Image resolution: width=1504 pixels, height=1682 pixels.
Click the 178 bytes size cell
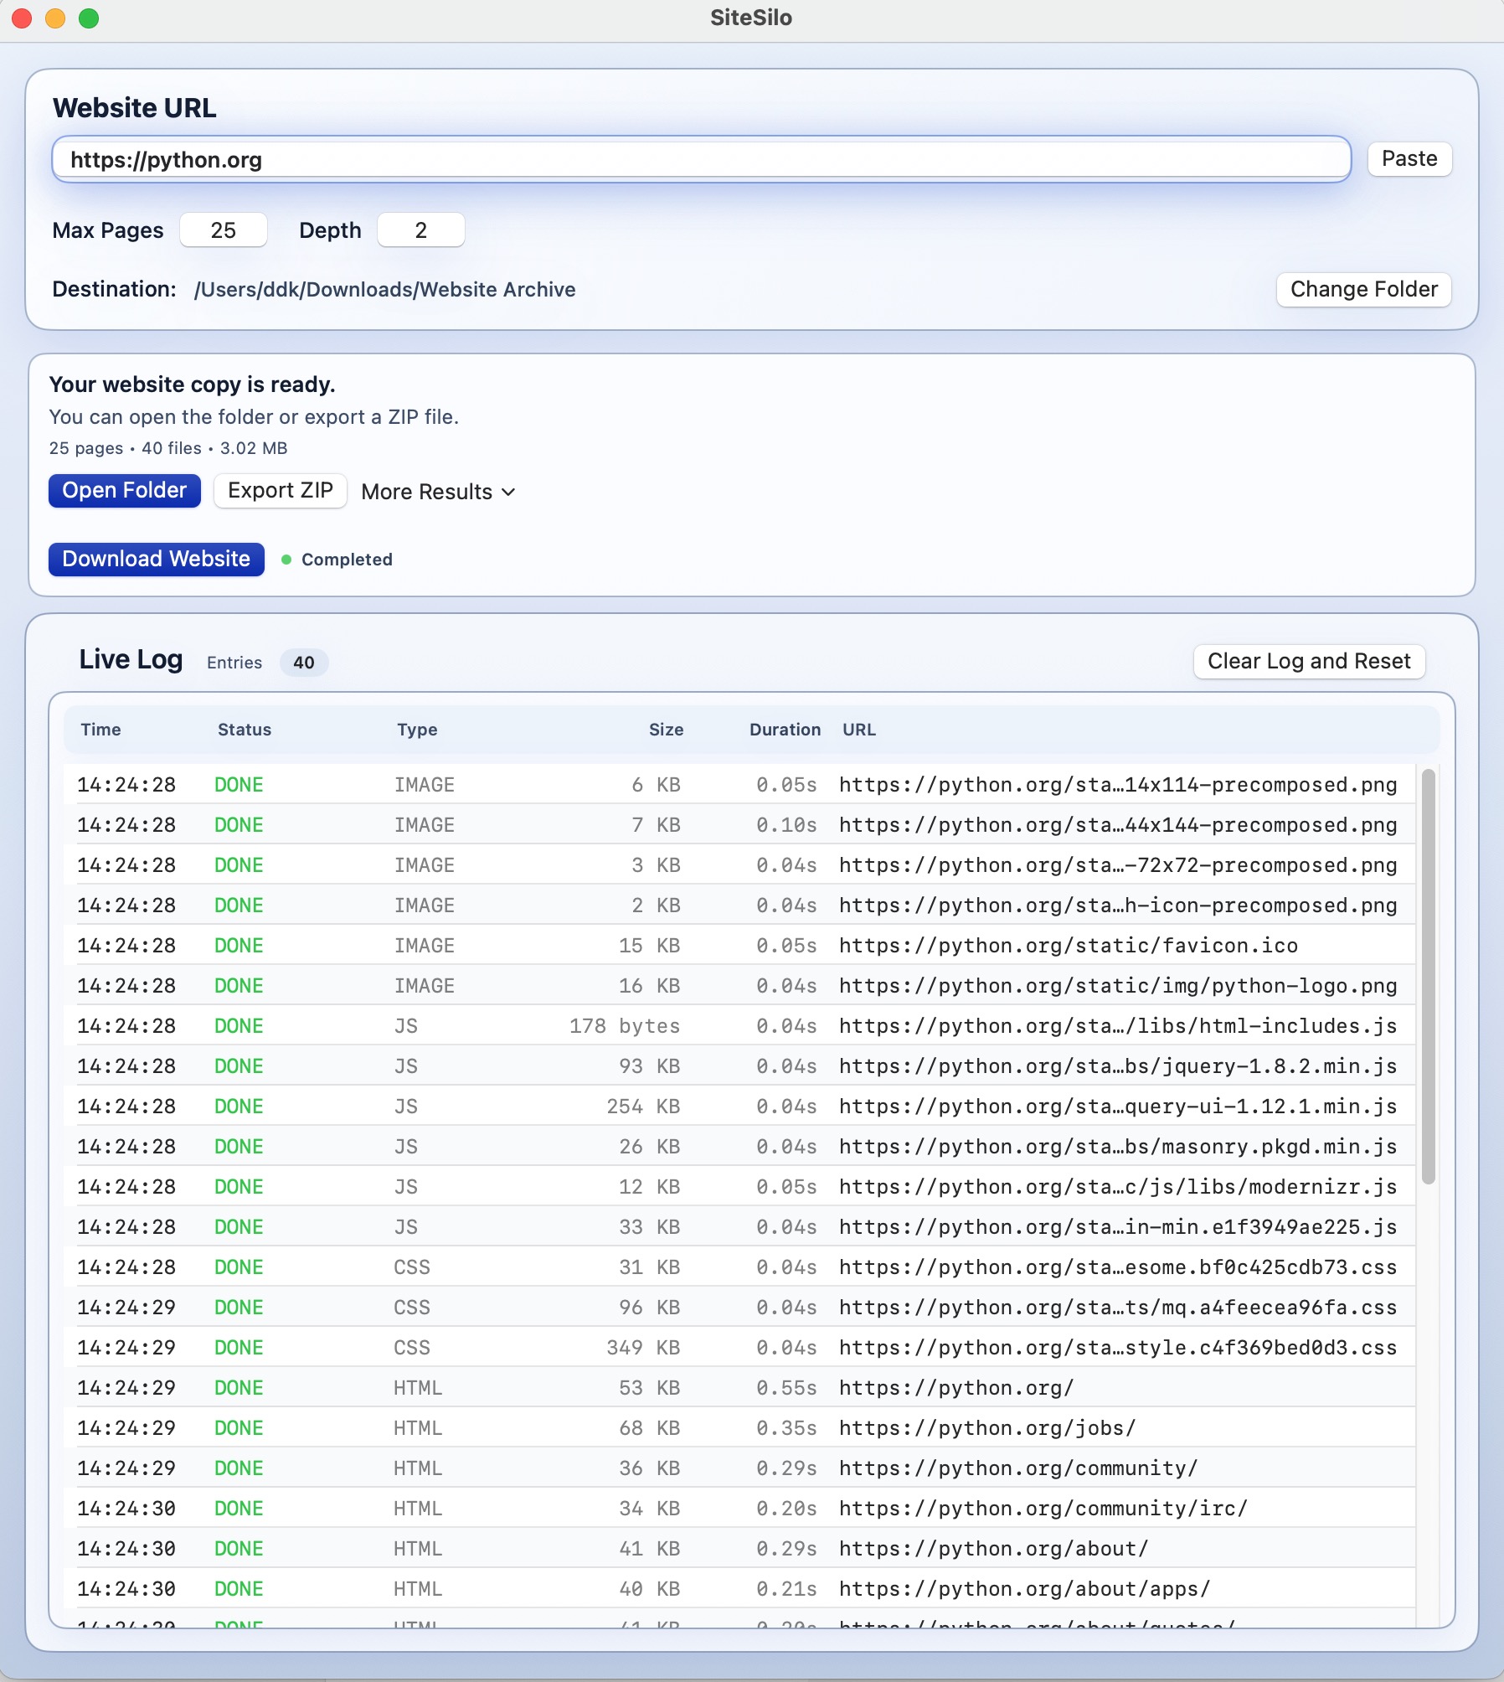(625, 1026)
